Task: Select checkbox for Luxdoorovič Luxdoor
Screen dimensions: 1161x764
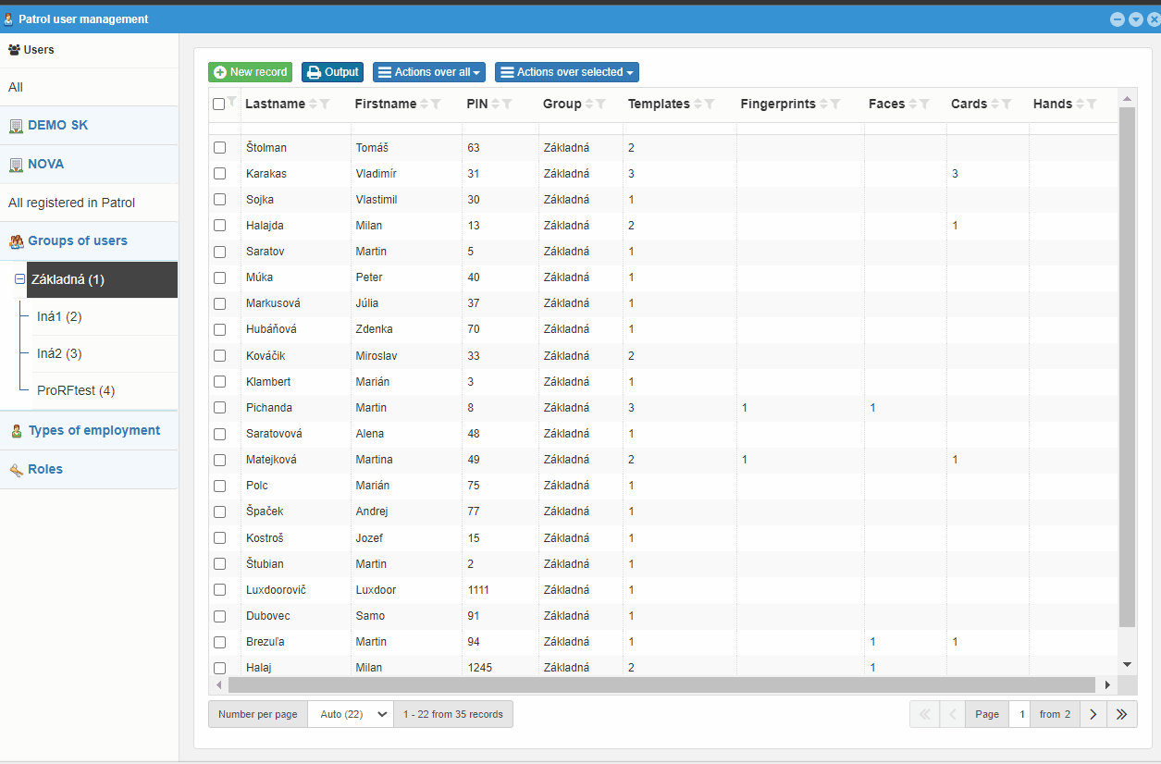Action: click(x=220, y=589)
